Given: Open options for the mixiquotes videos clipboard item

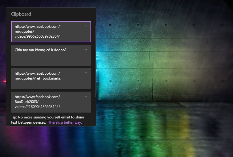Looking at the screenshot, I should click(x=85, y=26).
